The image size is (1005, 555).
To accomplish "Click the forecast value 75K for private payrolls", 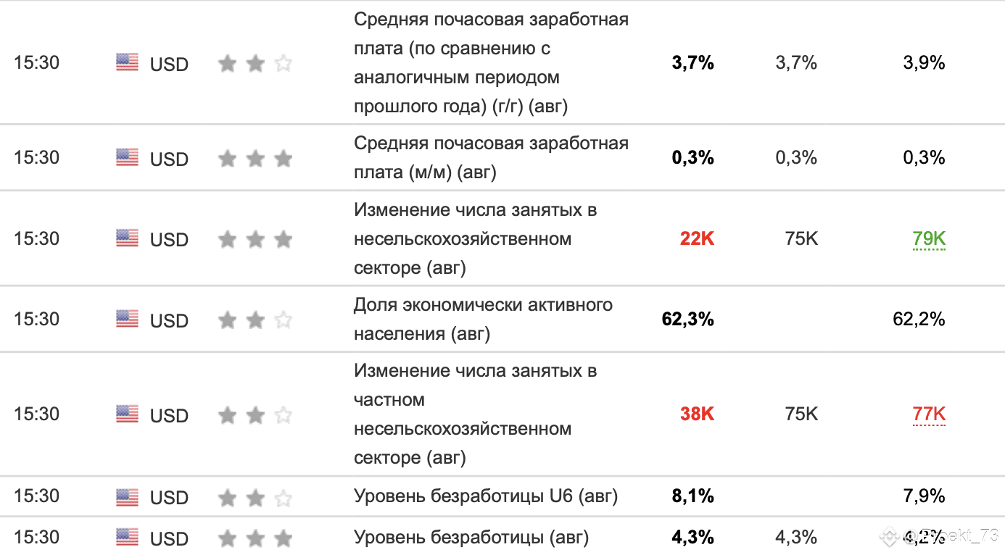I will [x=801, y=414].
